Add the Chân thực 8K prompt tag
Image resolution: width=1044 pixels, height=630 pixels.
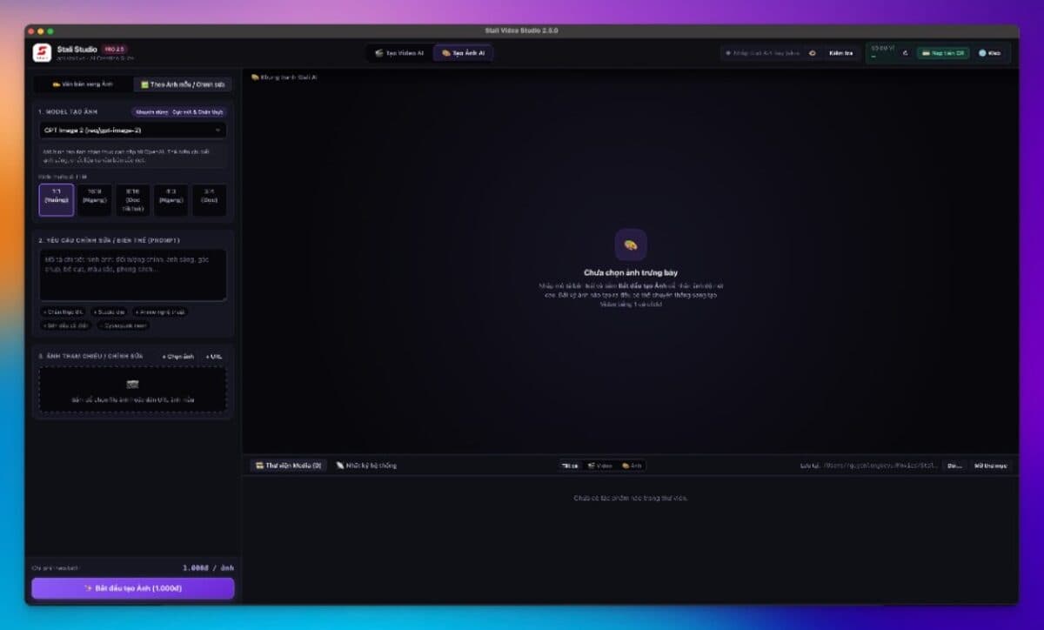(x=64, y=312)
